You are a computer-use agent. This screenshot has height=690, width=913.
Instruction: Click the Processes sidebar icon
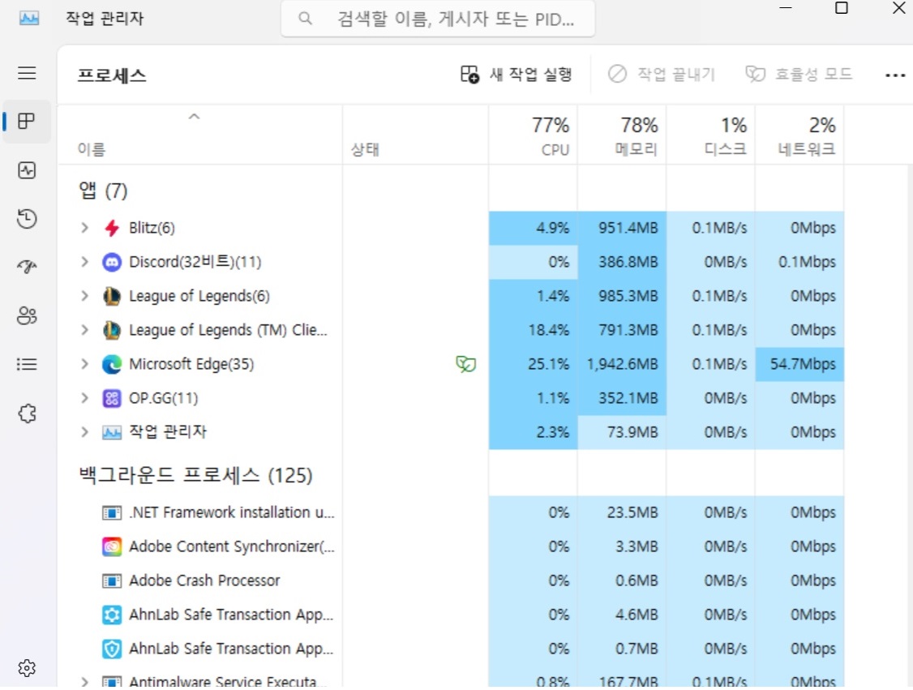[27, 122]
